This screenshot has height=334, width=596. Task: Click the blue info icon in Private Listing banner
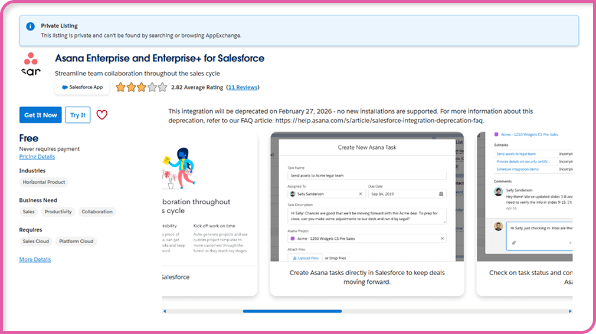pyautogui.click(x=30, y=27)
